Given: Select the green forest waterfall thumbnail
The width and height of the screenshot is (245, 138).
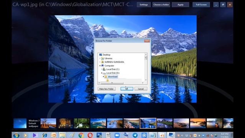Looking at the screenshot, I should coord(82,123).
